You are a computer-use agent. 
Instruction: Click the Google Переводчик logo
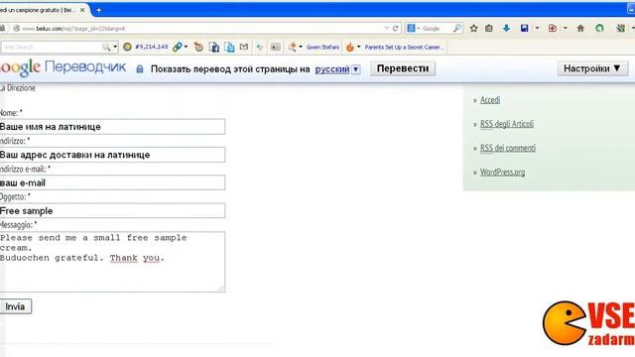[63, 67]
